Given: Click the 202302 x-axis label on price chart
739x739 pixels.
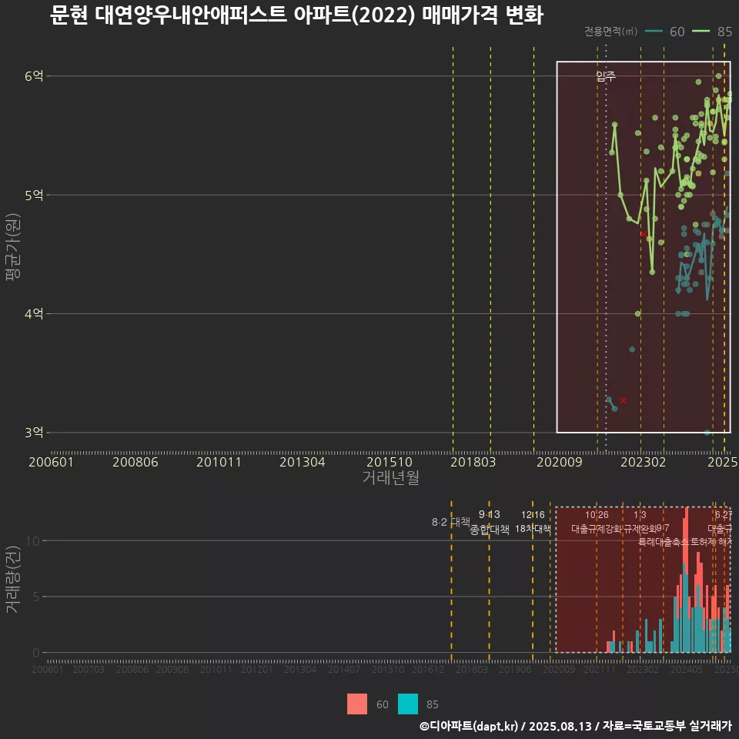Looking at the screenshot, I should (x=643, y=462).
